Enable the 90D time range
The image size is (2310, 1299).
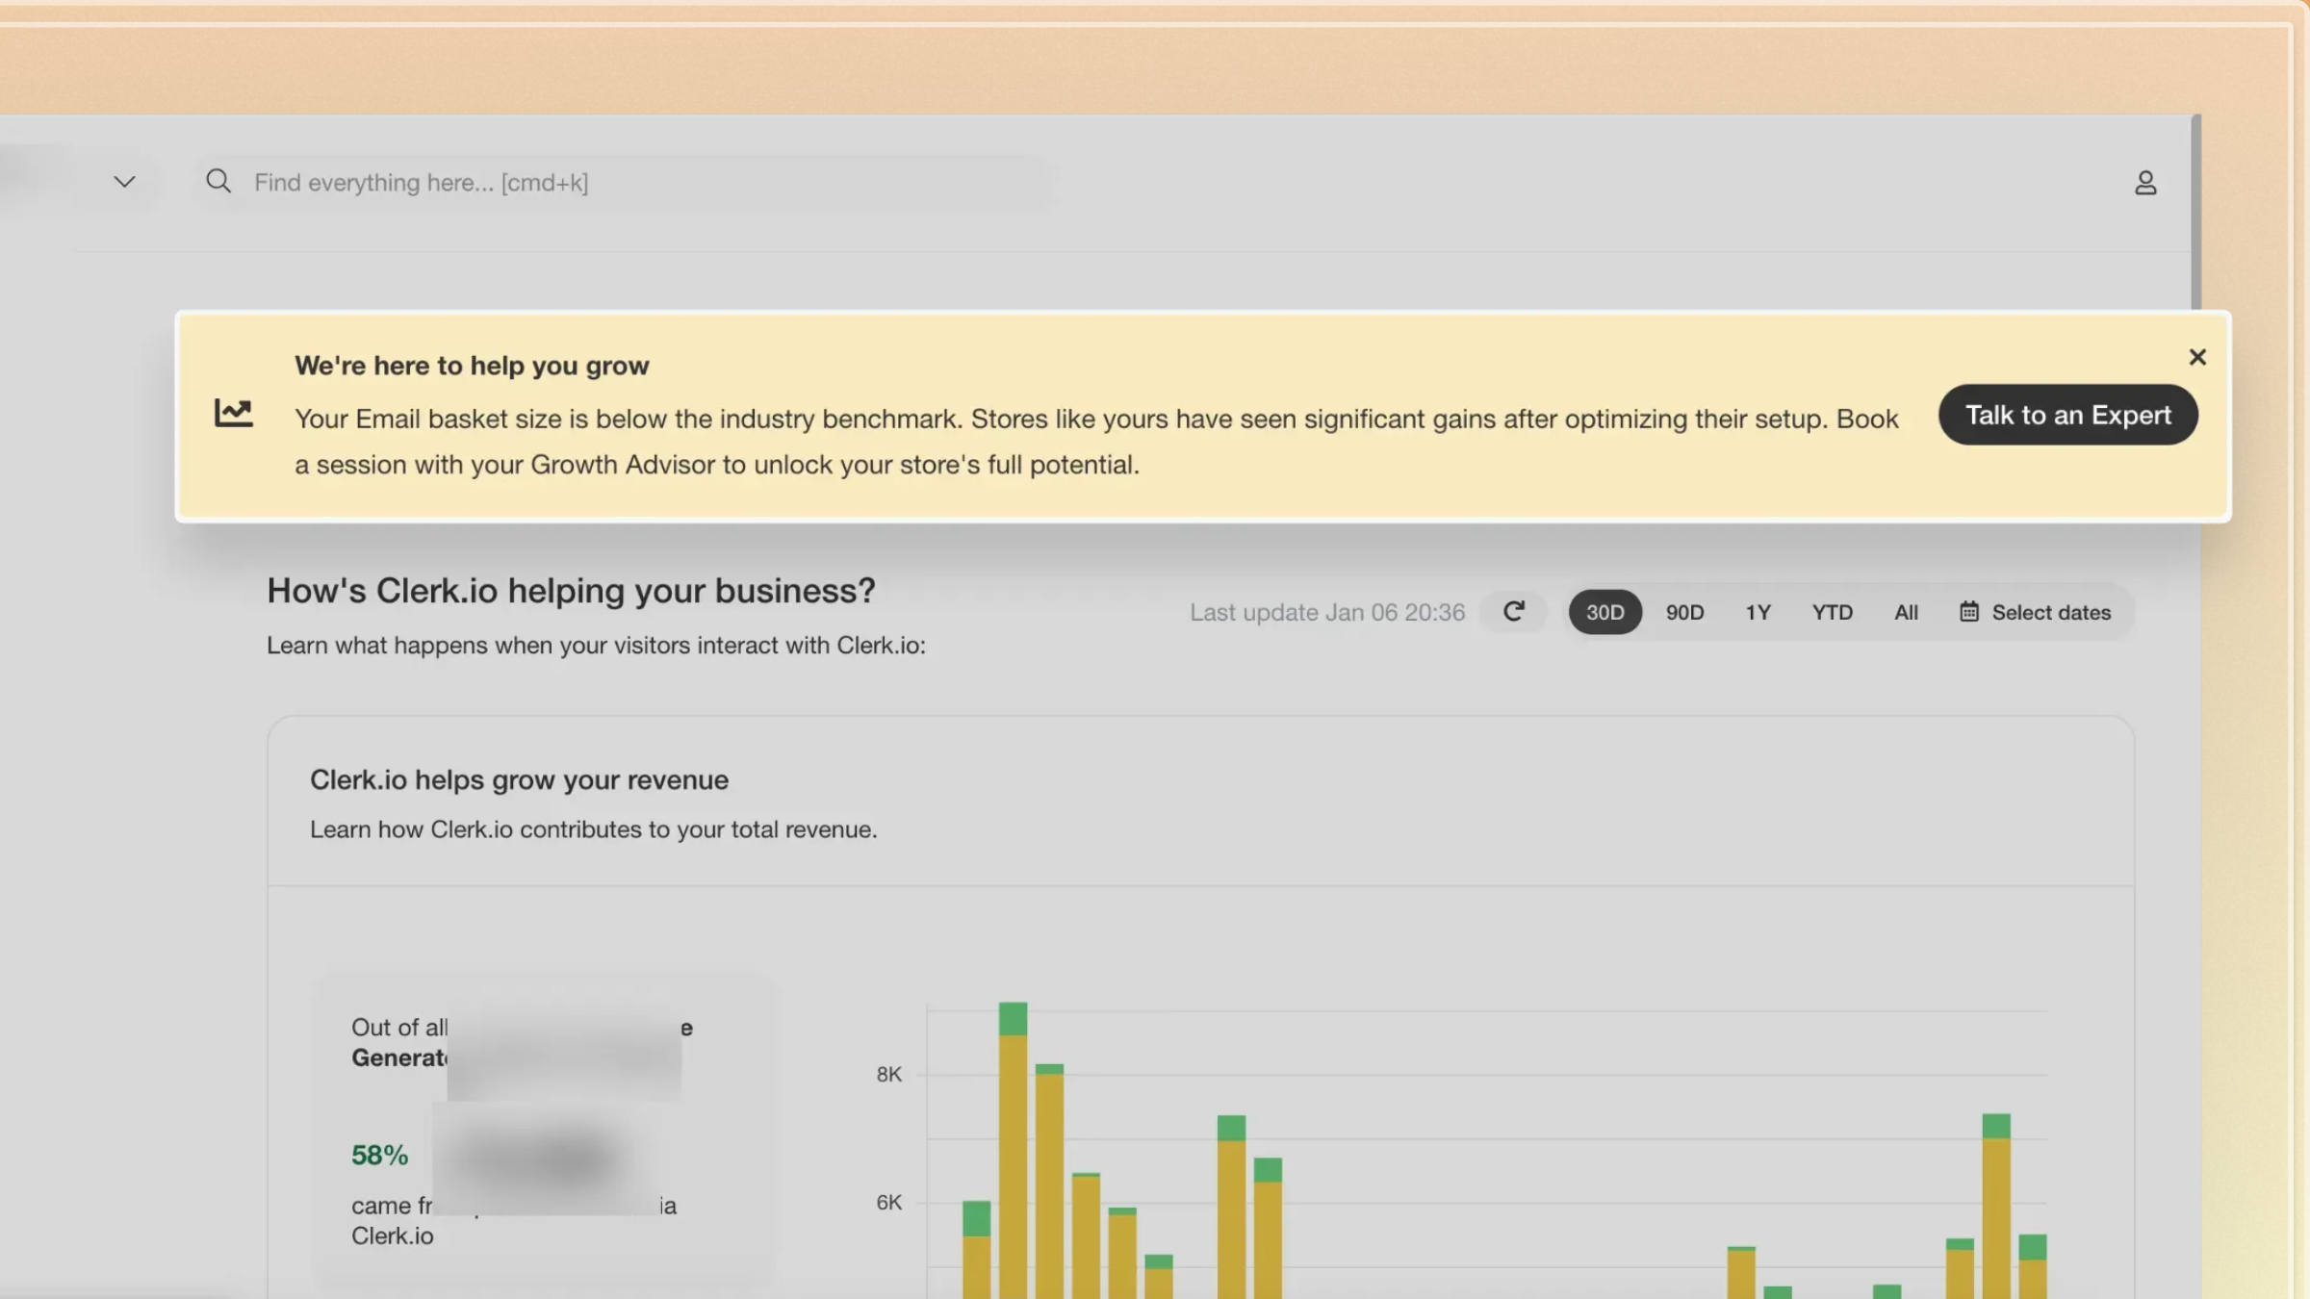tap(1684, 612)
